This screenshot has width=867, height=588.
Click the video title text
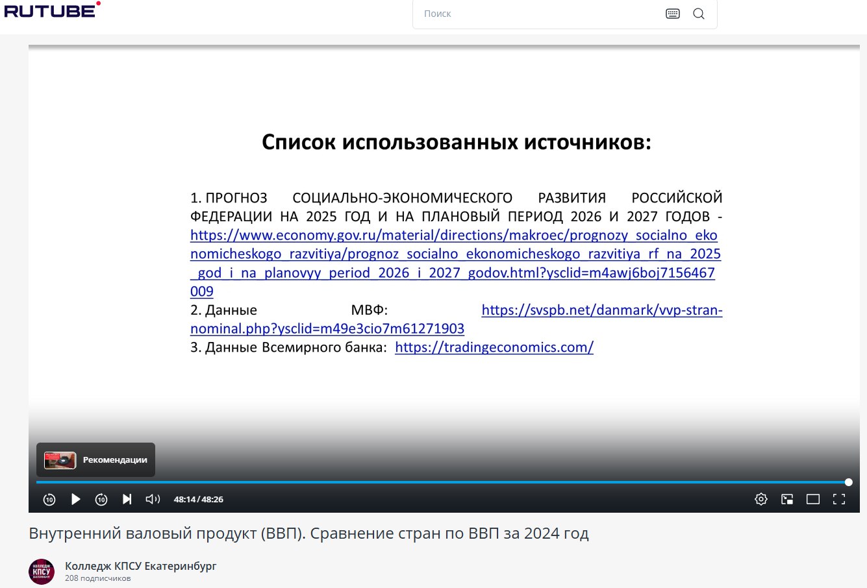pos(308,533)
